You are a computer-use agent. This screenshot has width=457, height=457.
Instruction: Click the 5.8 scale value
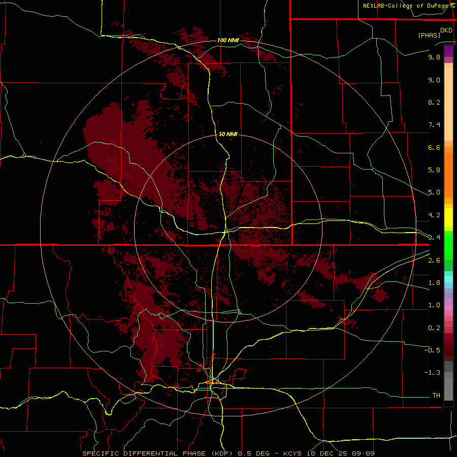pyautogui.click(x=434, y=170)
